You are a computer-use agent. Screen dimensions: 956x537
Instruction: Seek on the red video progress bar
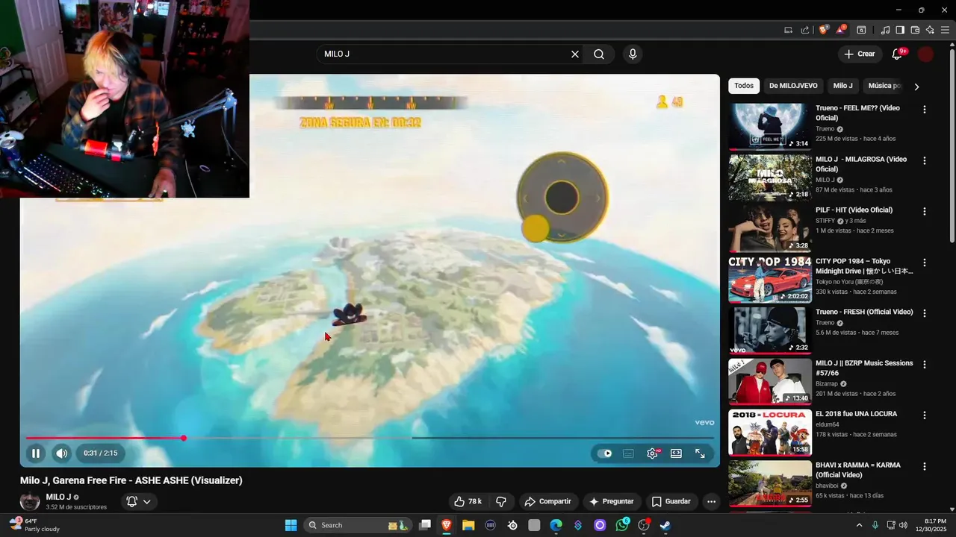(x=370, y=438)
